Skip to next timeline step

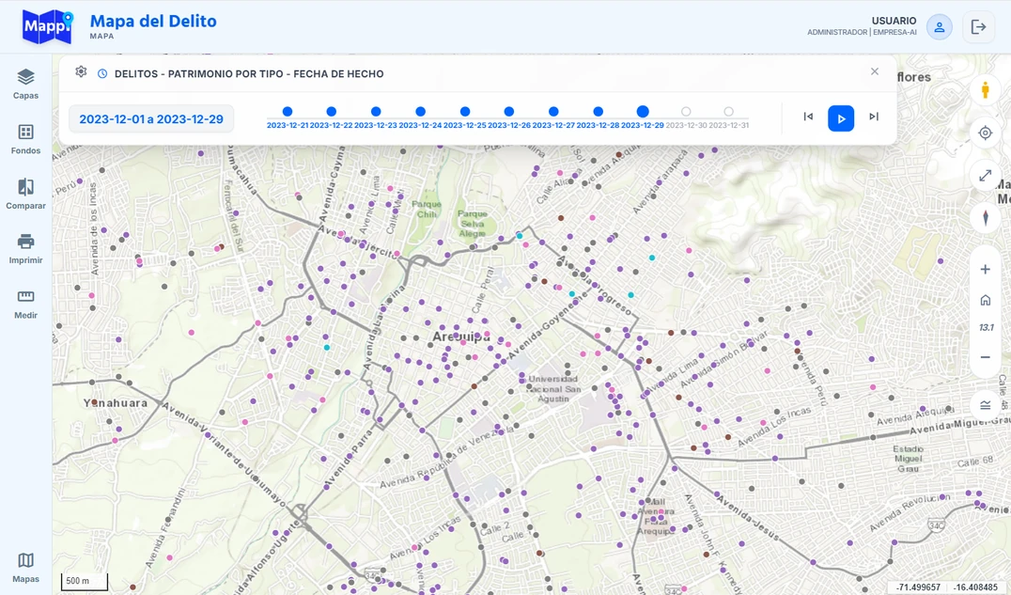click(x=874, y=117)
